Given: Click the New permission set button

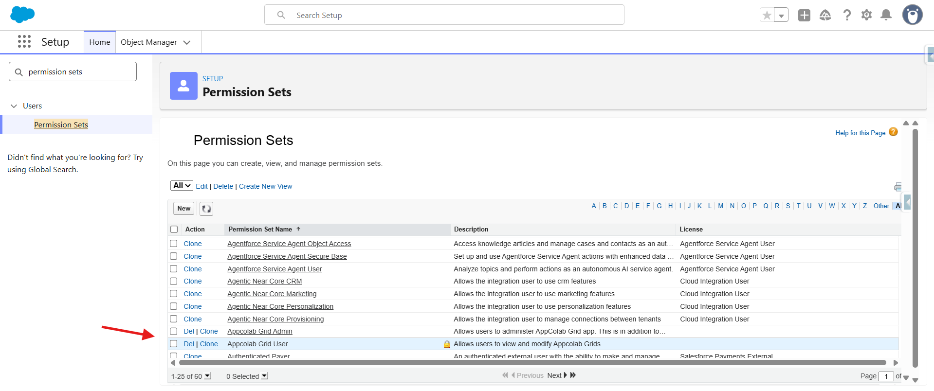Looking at the screenshot, I should [x=184, y=209].
